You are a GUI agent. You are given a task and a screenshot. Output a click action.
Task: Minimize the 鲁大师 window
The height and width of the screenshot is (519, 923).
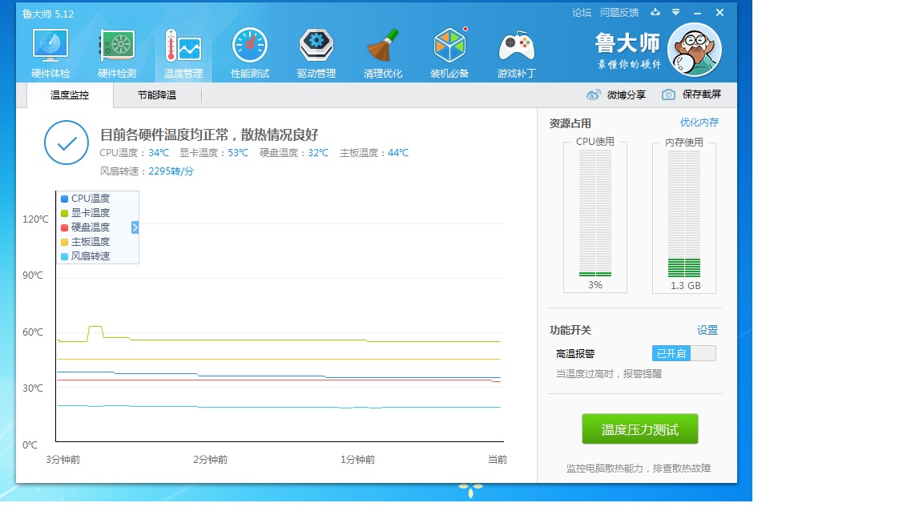click(698, 13)
